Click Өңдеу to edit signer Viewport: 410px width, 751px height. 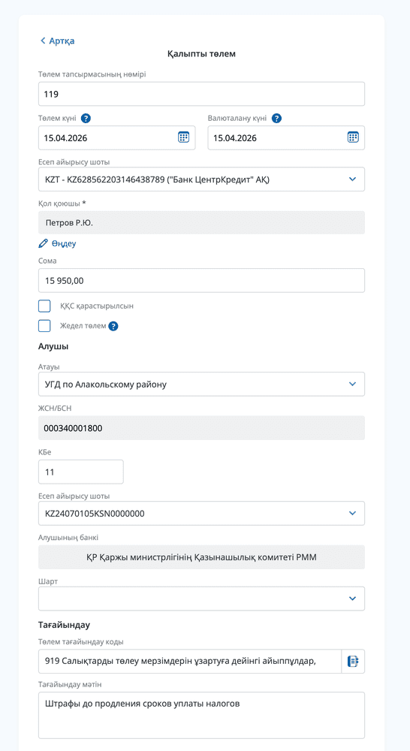pyautogui.click(x=64, y=243)
